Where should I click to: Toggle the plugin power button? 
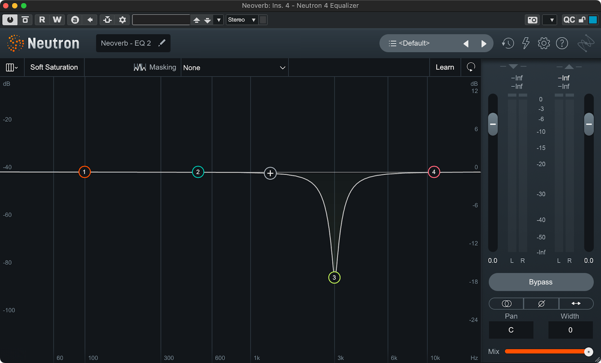pyautogui.click(x=10, y=20)
